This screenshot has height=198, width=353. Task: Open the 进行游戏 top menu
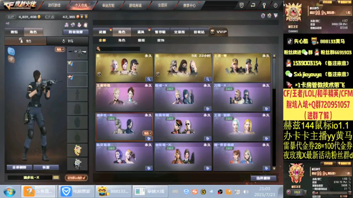[x=54, y=5]
